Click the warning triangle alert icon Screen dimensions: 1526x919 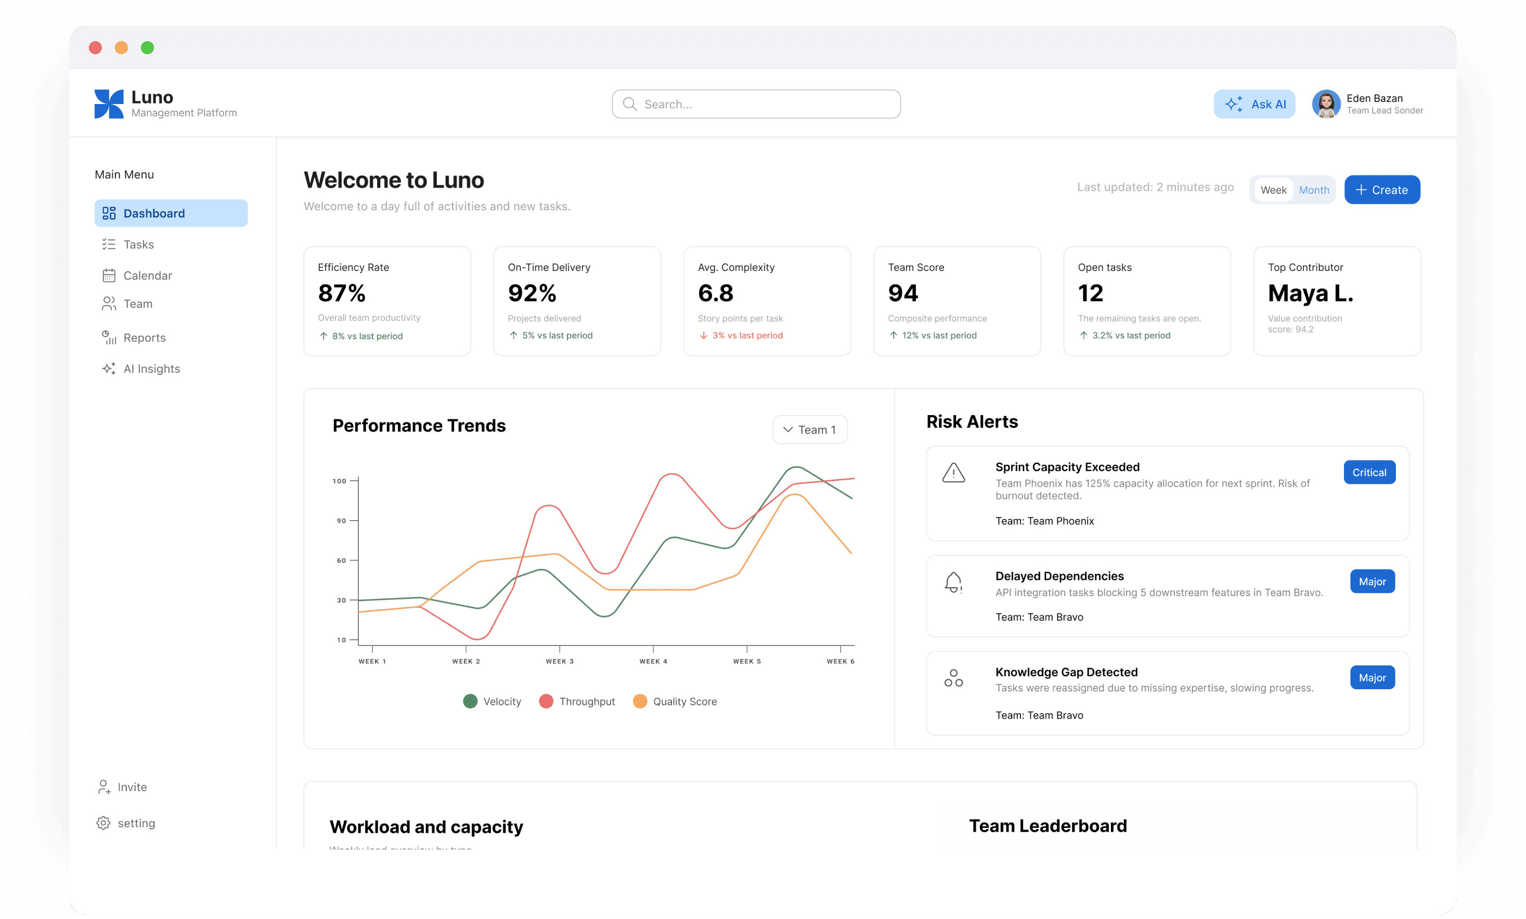[x=953, y=473]
